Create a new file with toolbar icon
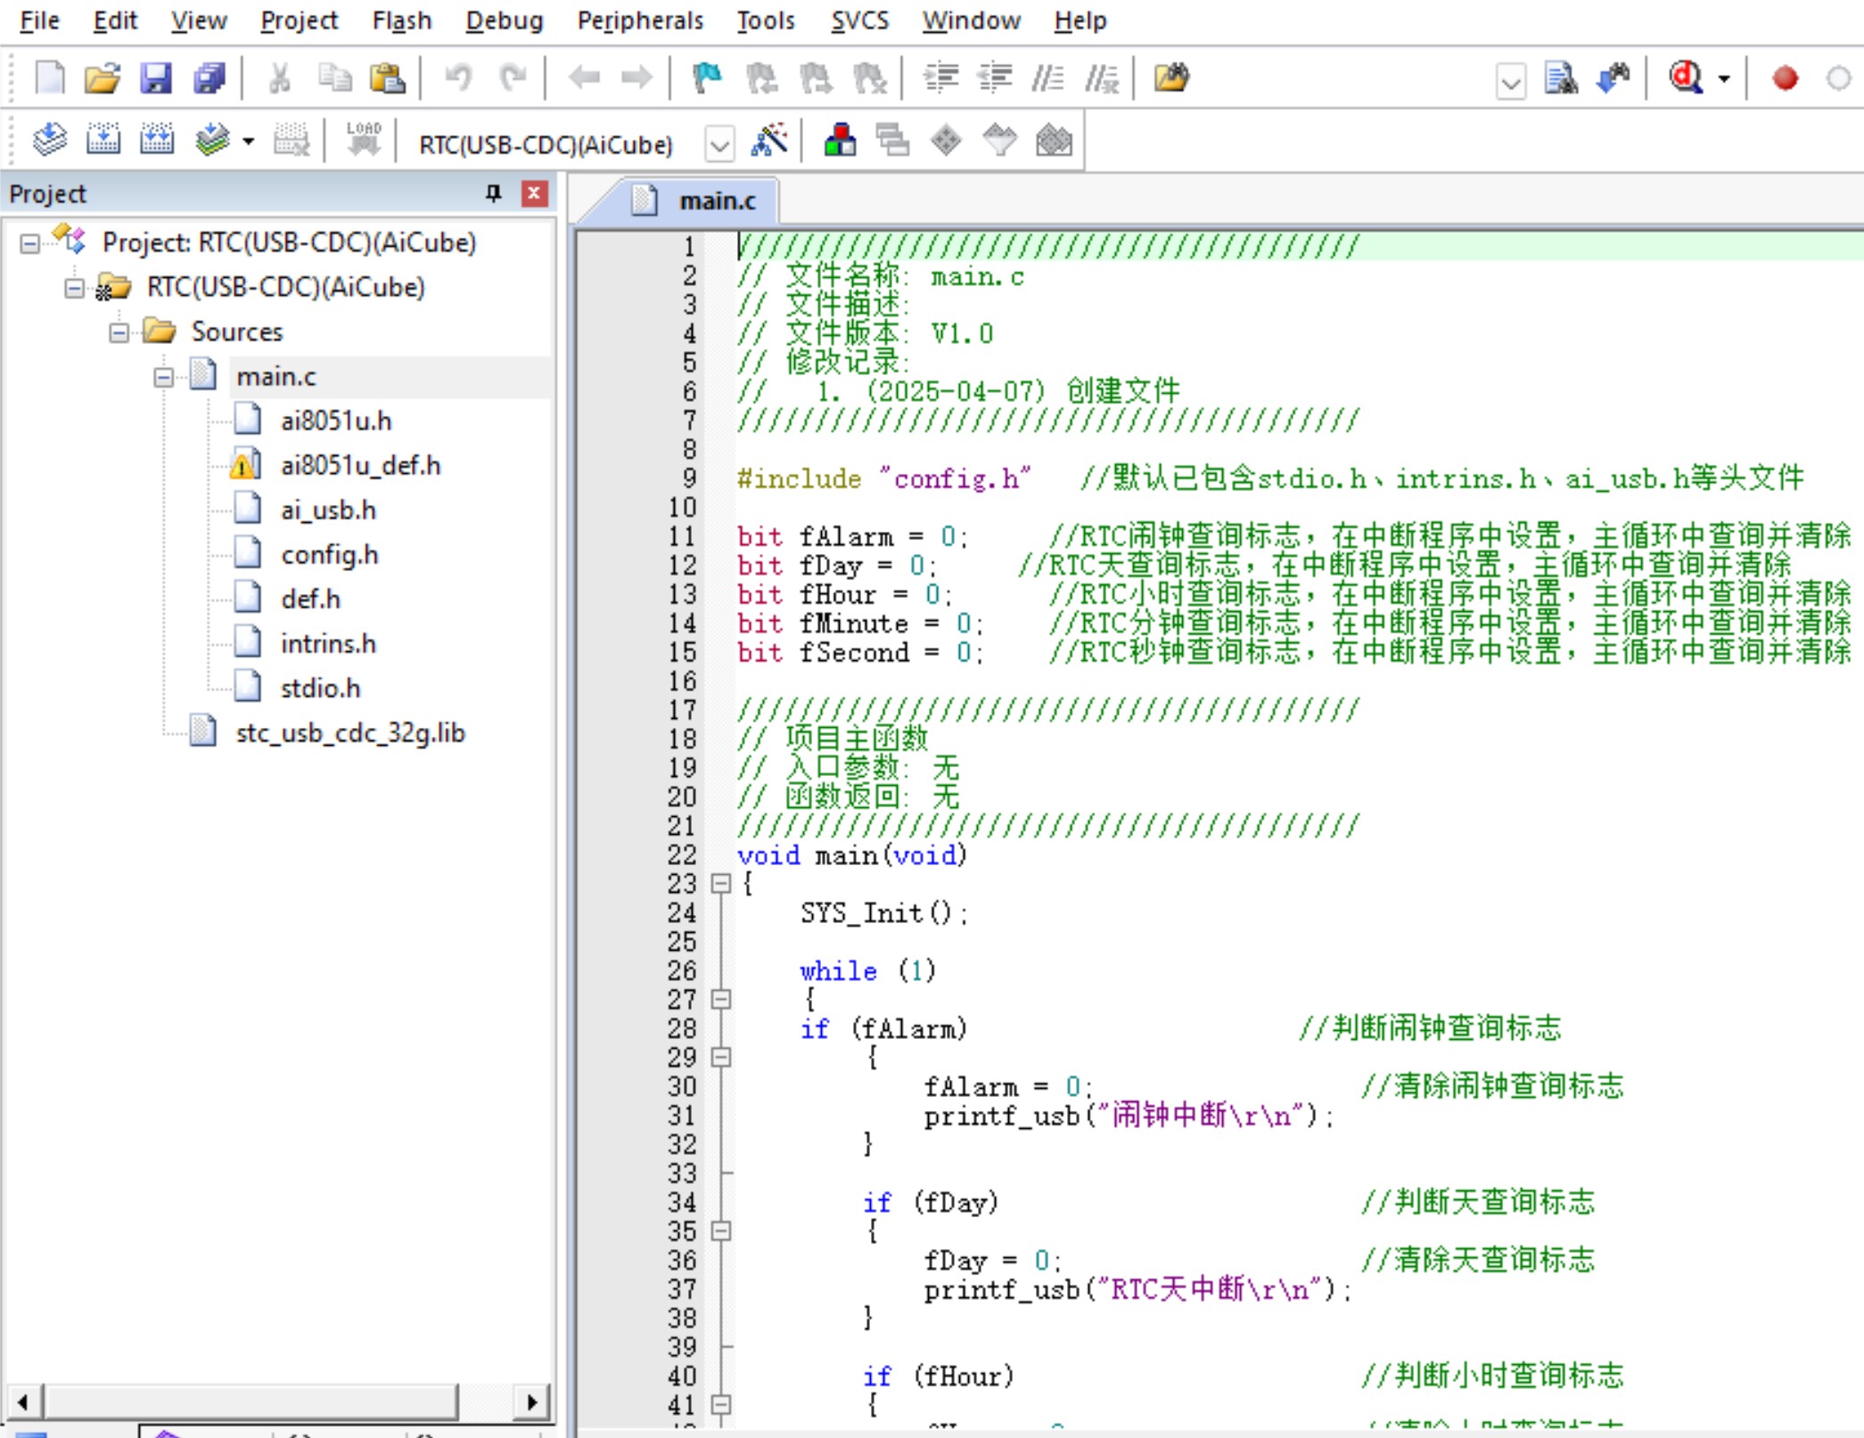The width and height of the screenshot is (1864, 1438). [49, 78]
